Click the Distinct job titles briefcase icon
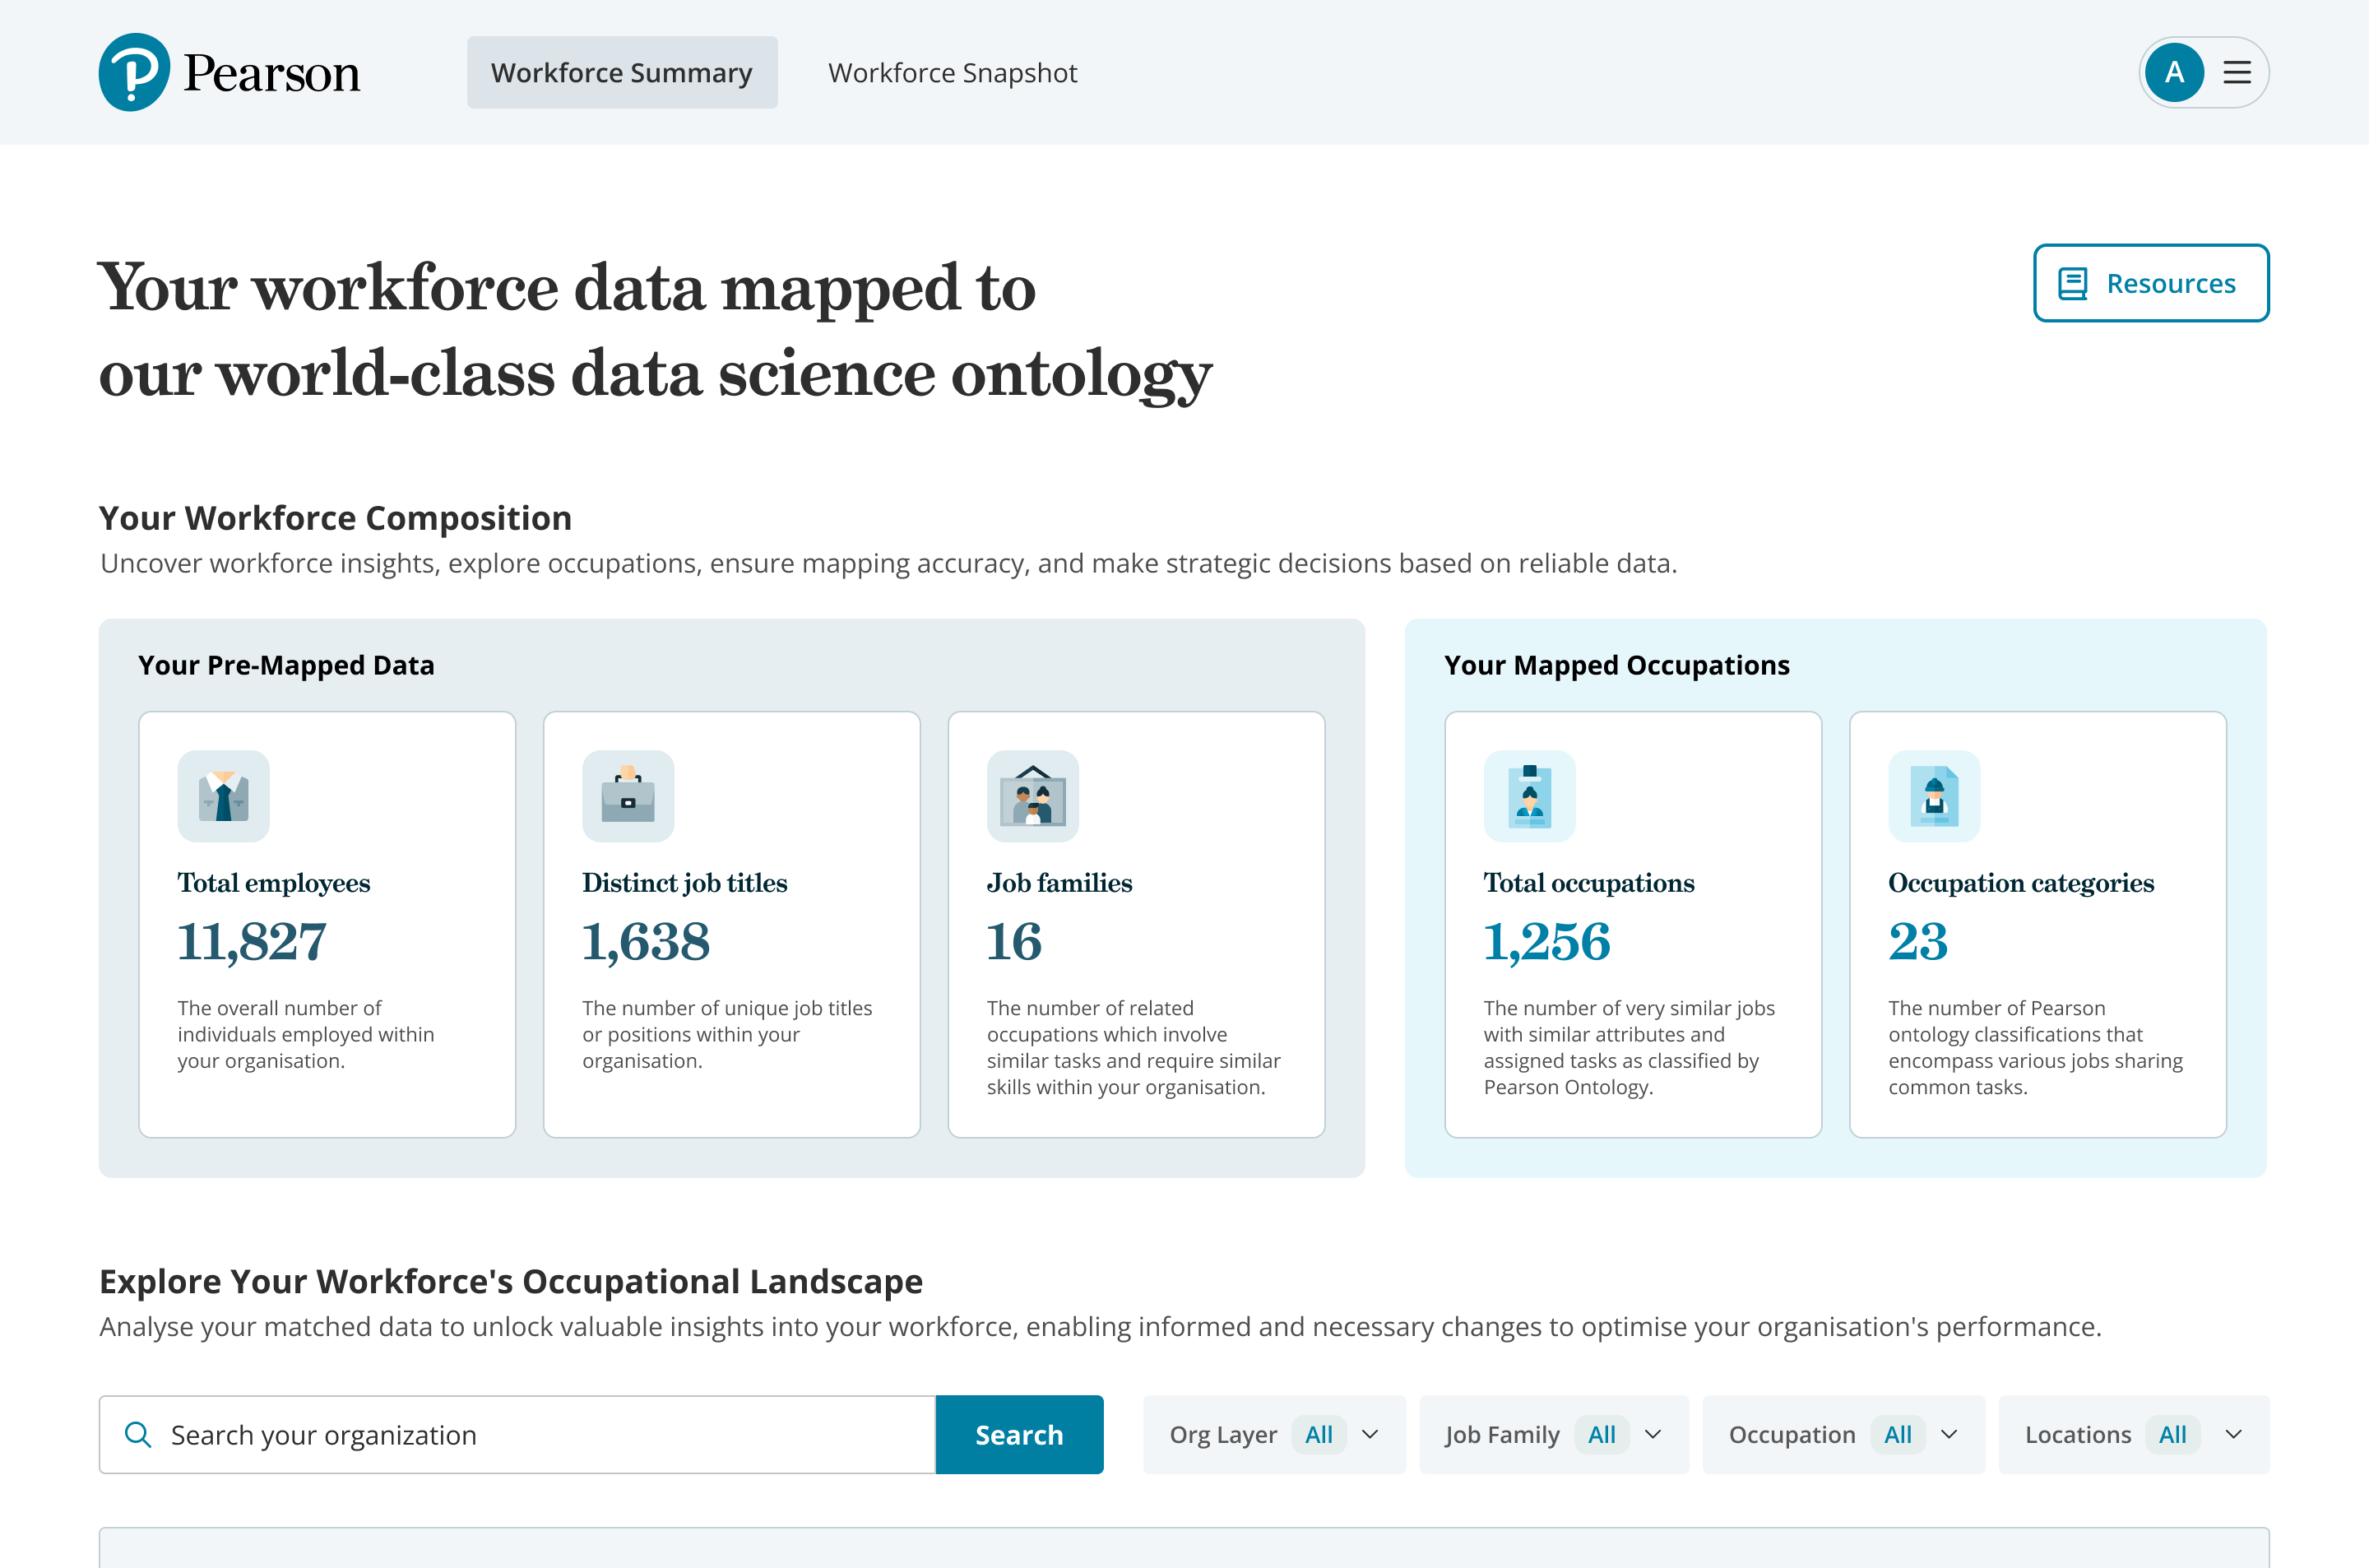The width and height of the screenshot is (2369, 1568). [x=628, y=796]
